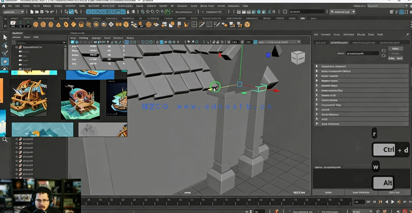Click the magnifier search icon at left edge
This screenshot has width=412, height=213.
click(x=5, y=140)
